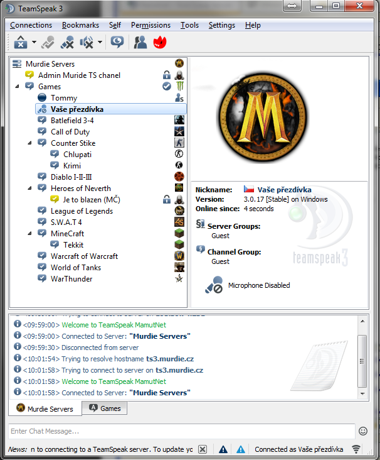
Task: Open the Settings menu
Action: (221, 25)
